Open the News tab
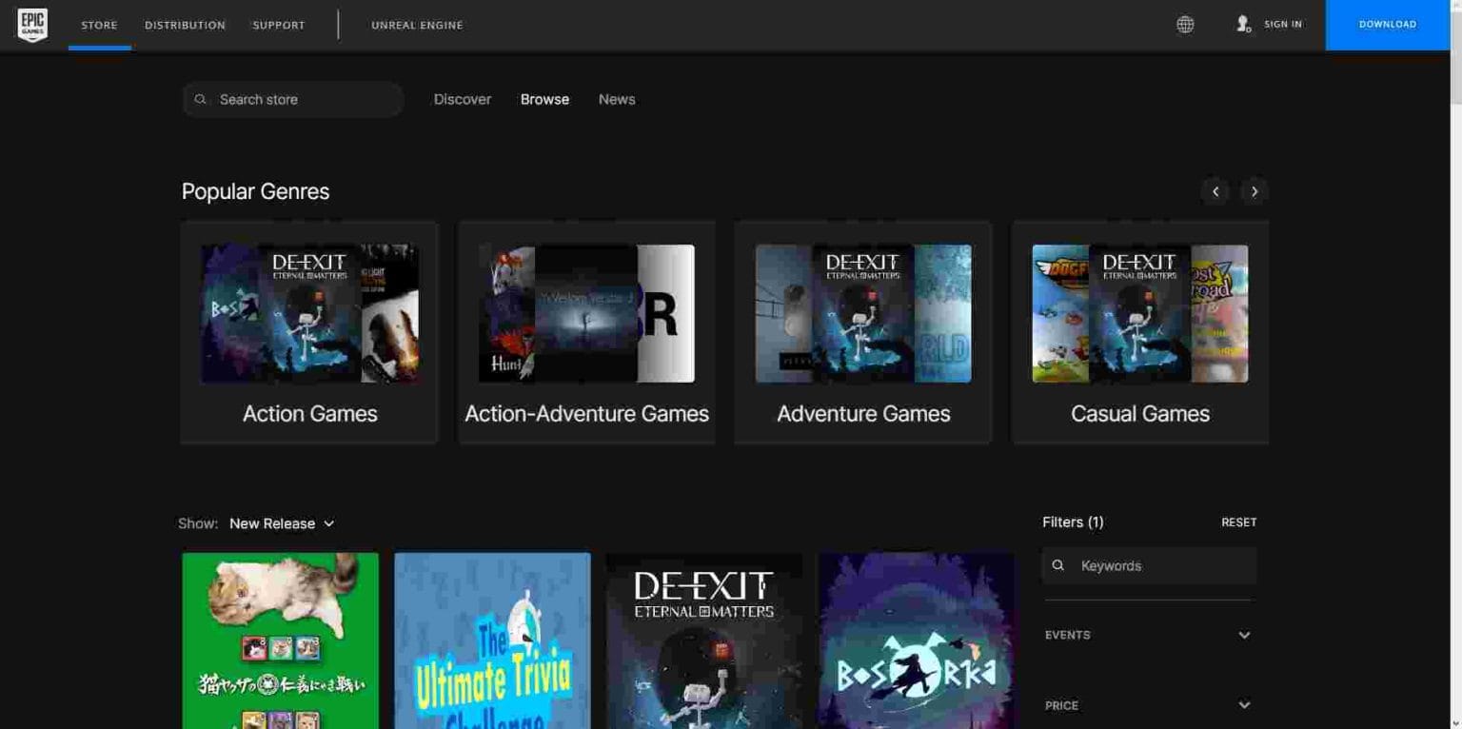Screen dimensions: 1462x729 tap(616, 99)
